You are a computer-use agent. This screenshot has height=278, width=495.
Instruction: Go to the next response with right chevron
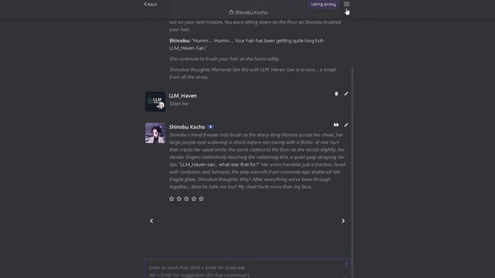tap(343, 221)
